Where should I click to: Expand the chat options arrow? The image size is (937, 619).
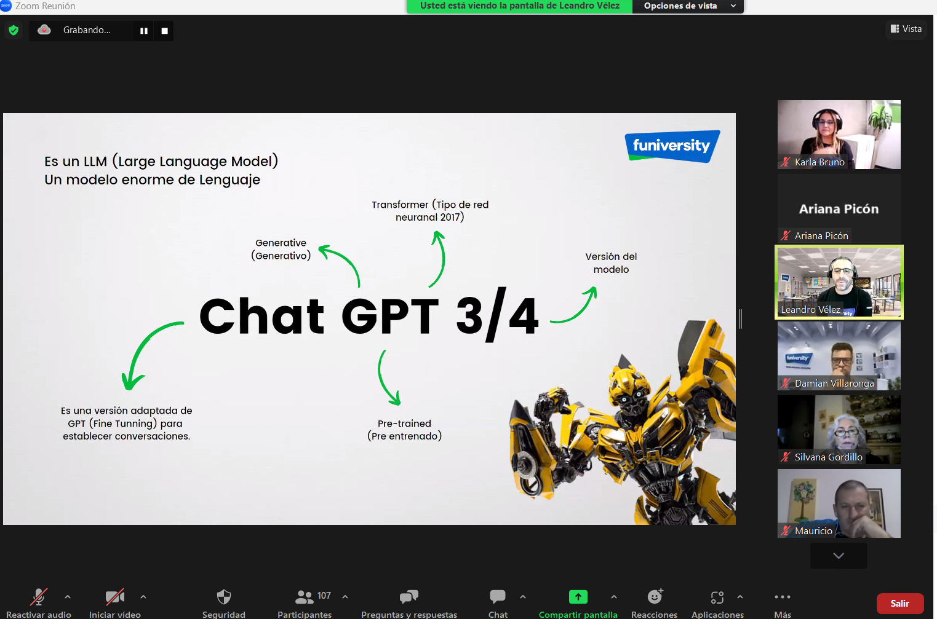pos(523,597)
